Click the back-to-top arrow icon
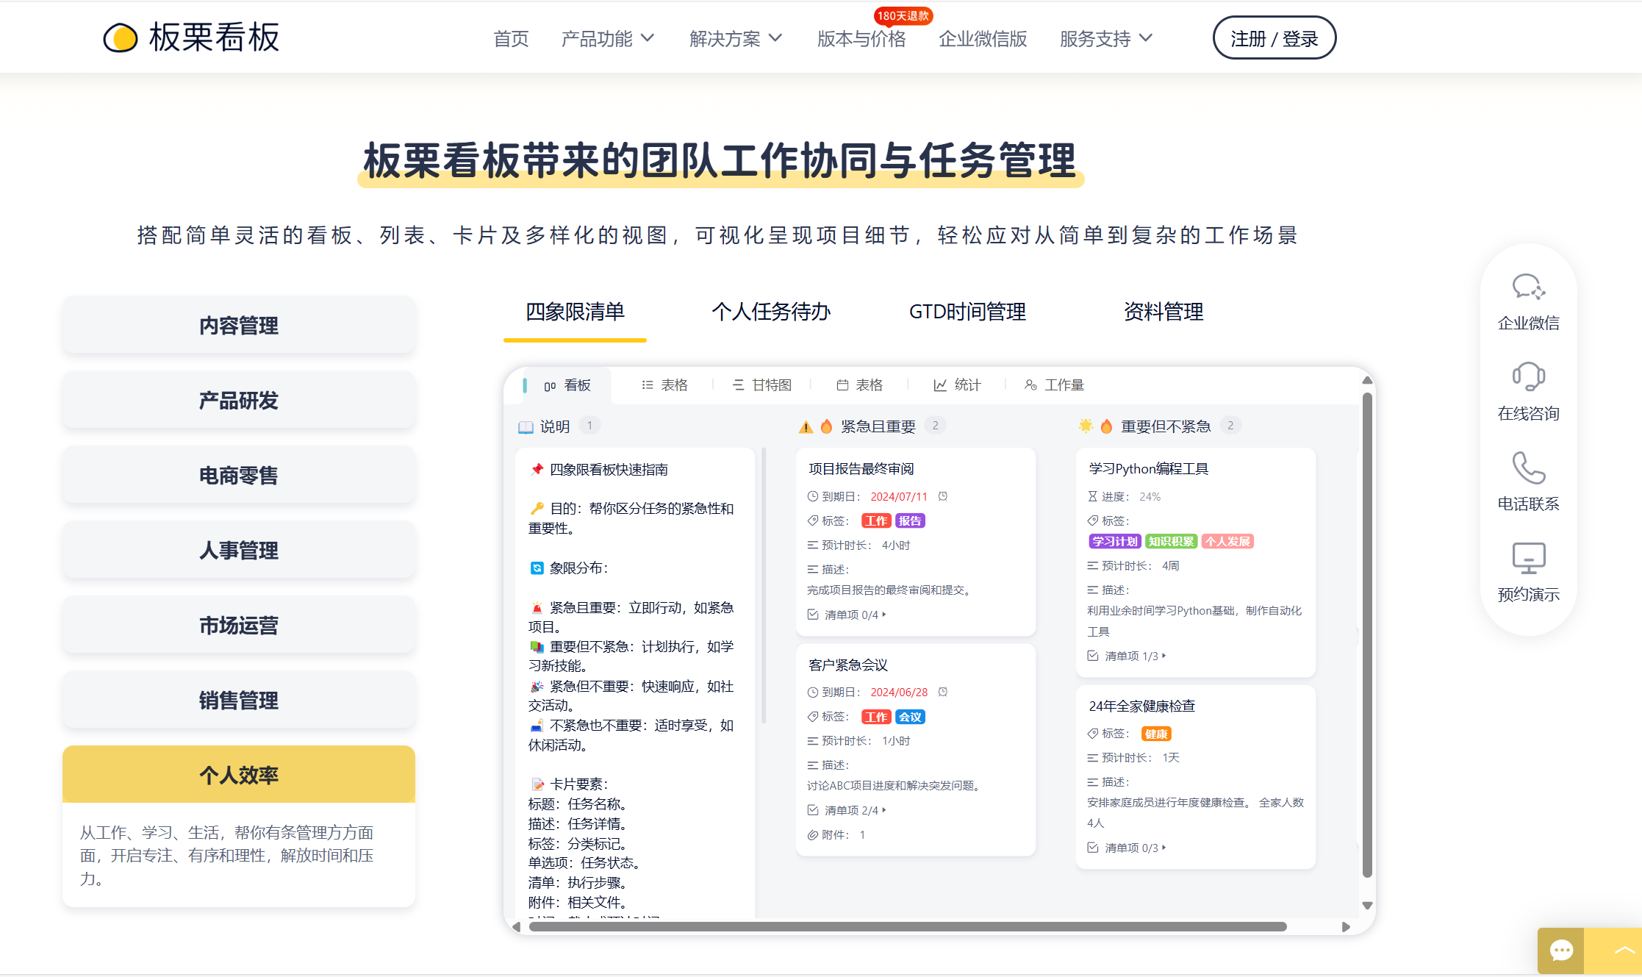 pyautogui.click(x=1624, y=951)
